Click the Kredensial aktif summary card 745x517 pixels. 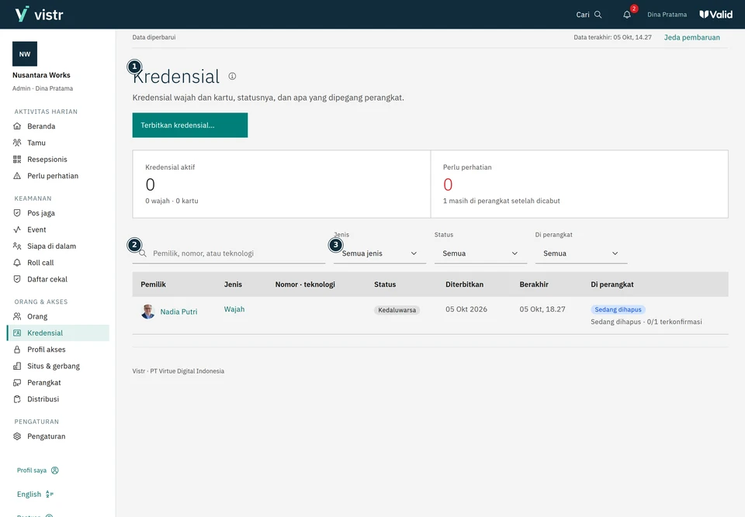pos(282,184)
